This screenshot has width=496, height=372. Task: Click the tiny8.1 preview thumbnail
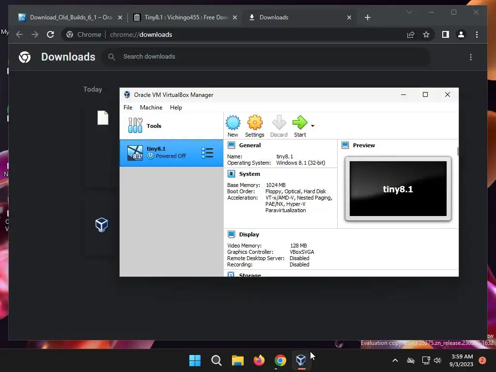[398, 188]
